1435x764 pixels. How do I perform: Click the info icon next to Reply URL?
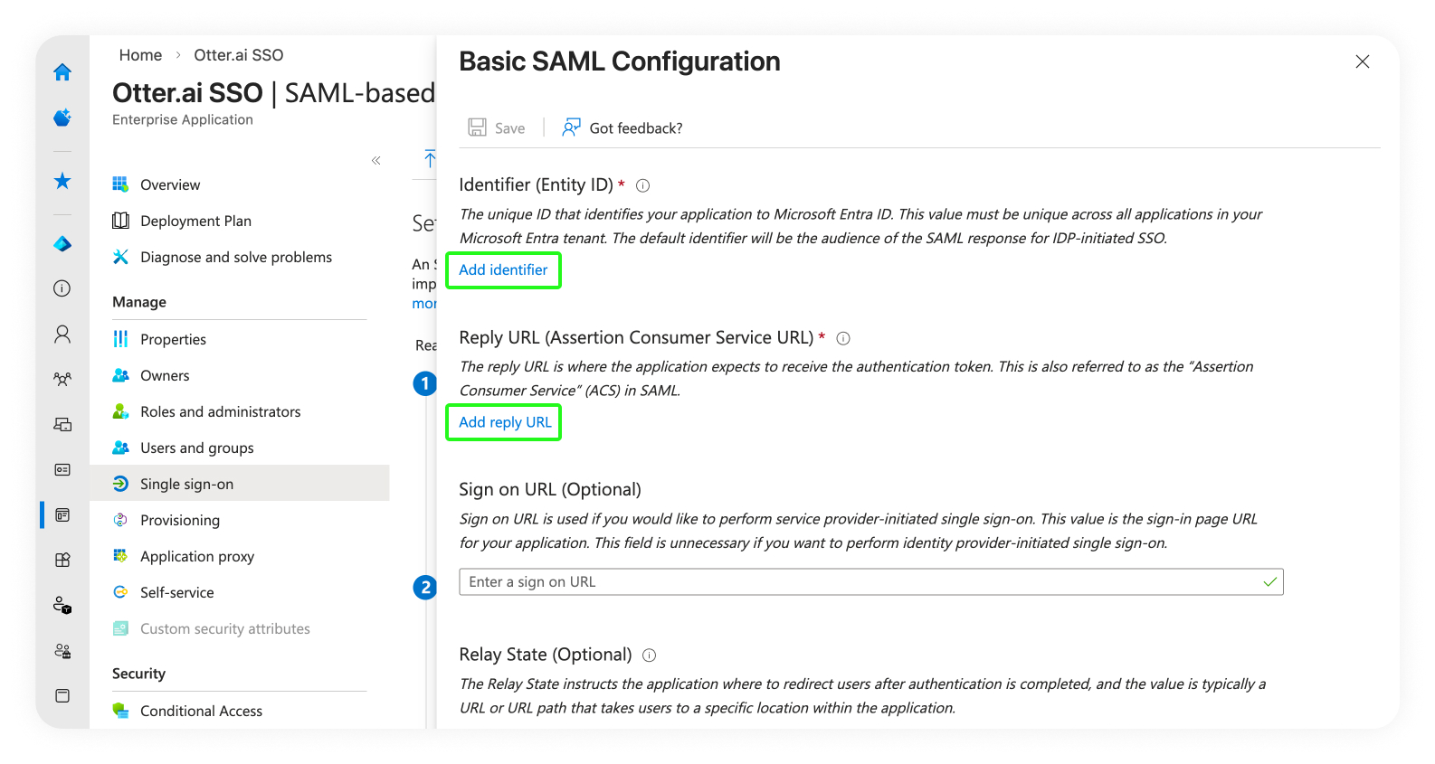click(x=843, y=338)
